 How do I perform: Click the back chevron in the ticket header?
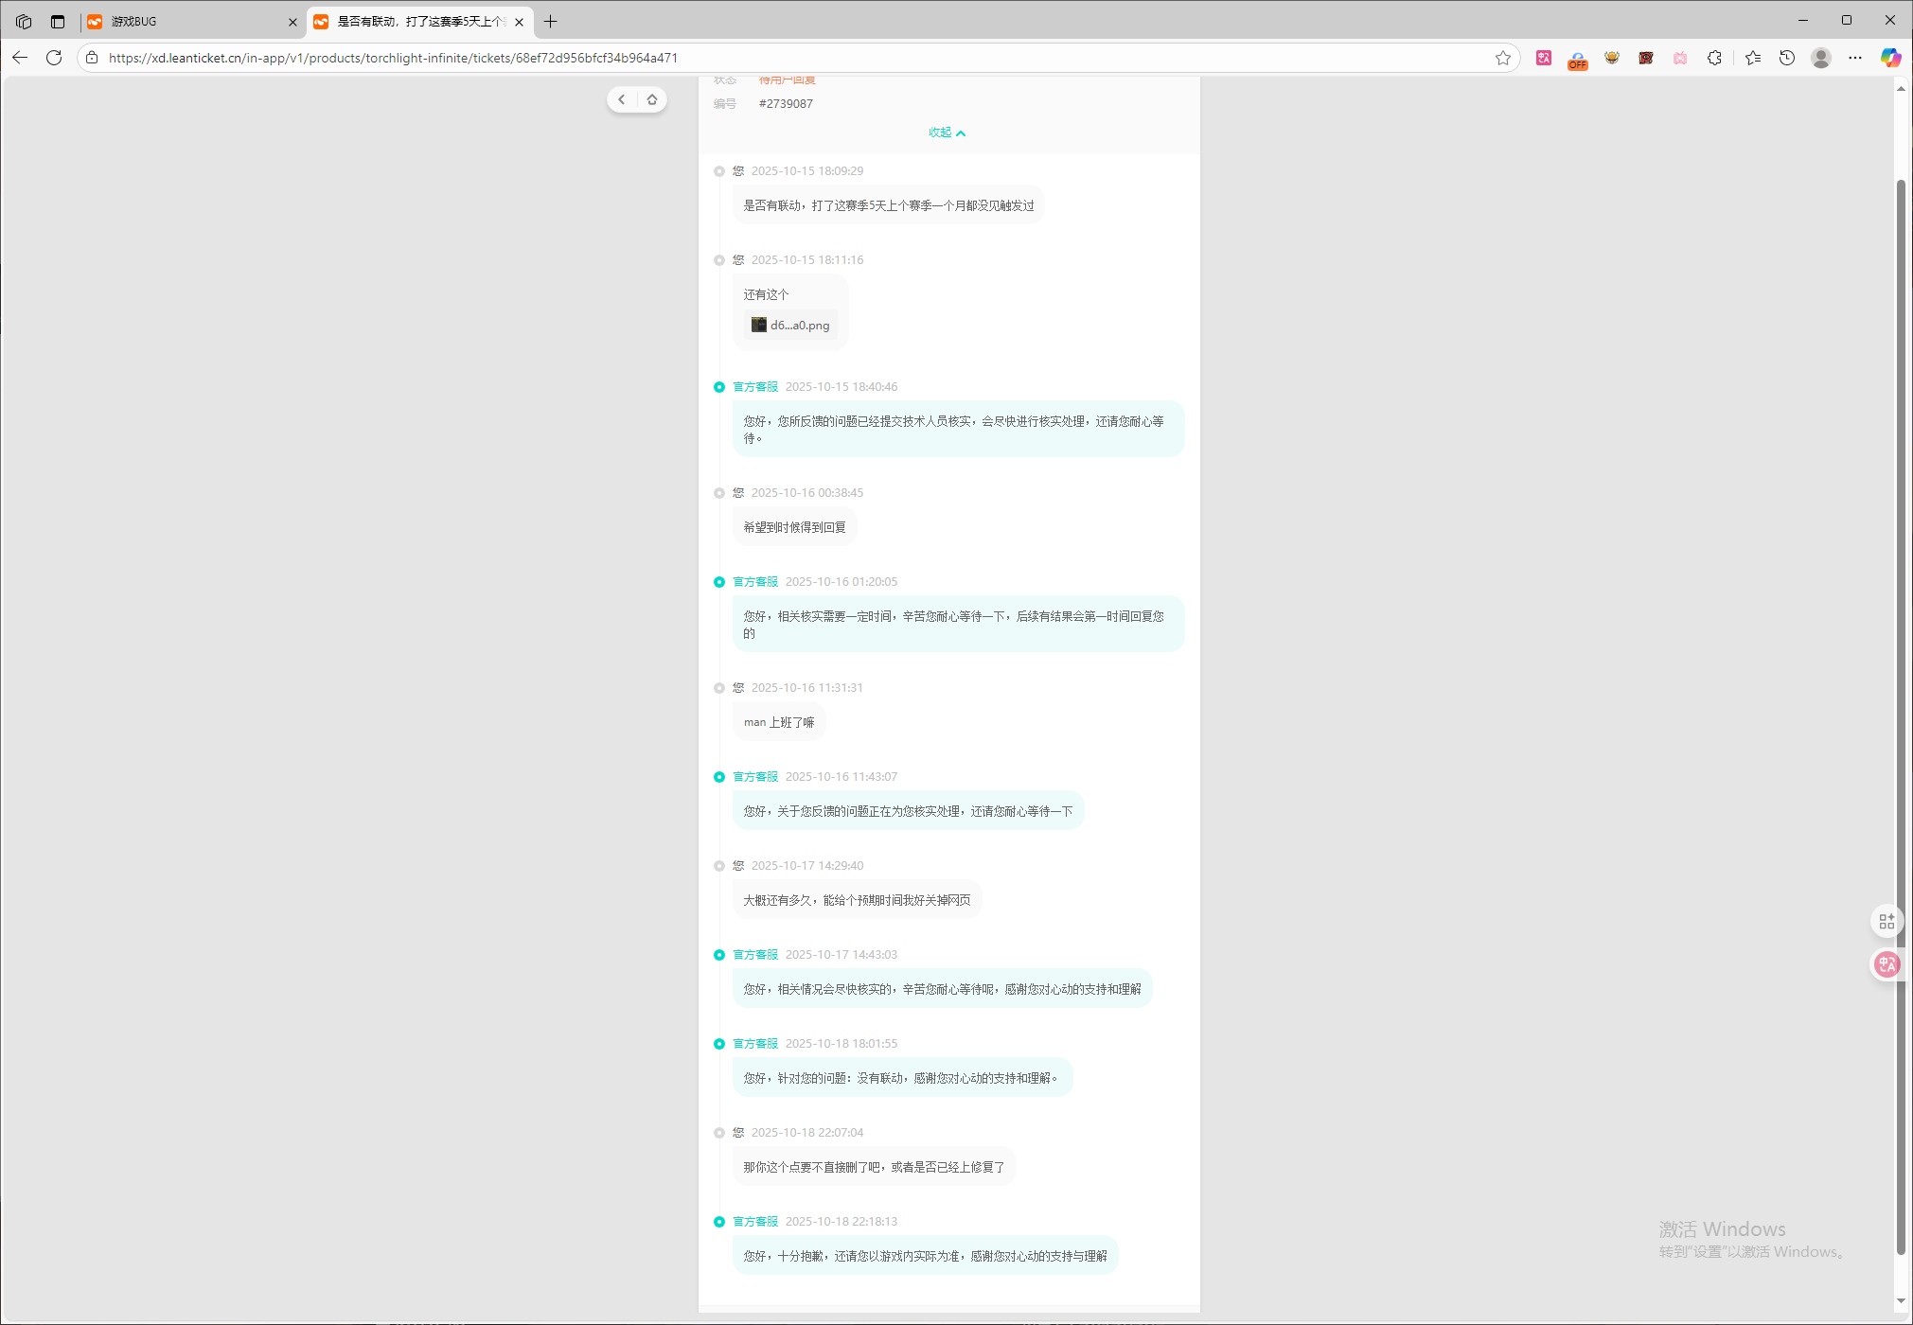tap(622, 99)
